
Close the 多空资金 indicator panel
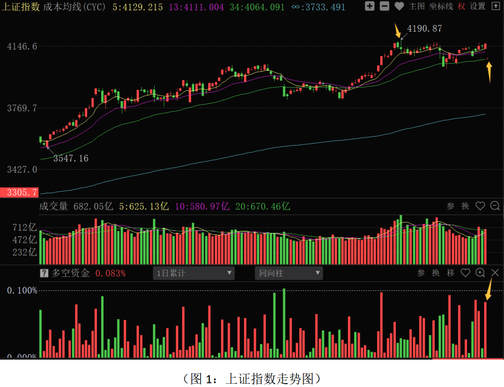coord(495,273)
